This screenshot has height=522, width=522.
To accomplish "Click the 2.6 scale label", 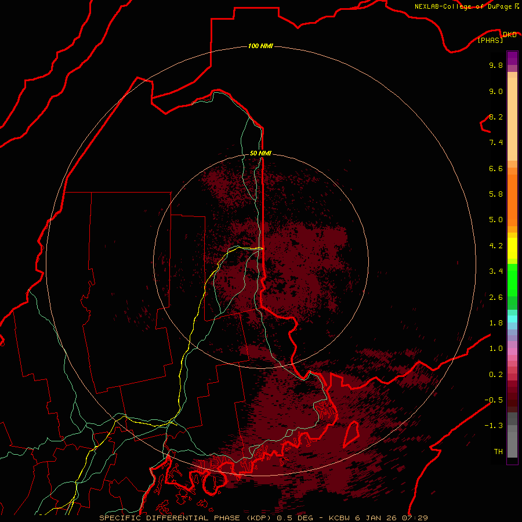I will (x=496, y=298).
